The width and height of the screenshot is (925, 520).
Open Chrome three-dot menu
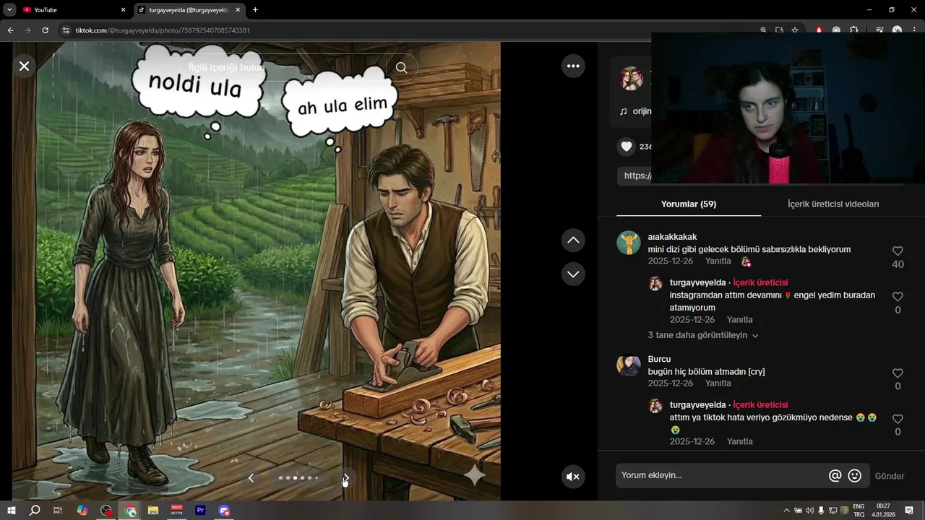915,30
